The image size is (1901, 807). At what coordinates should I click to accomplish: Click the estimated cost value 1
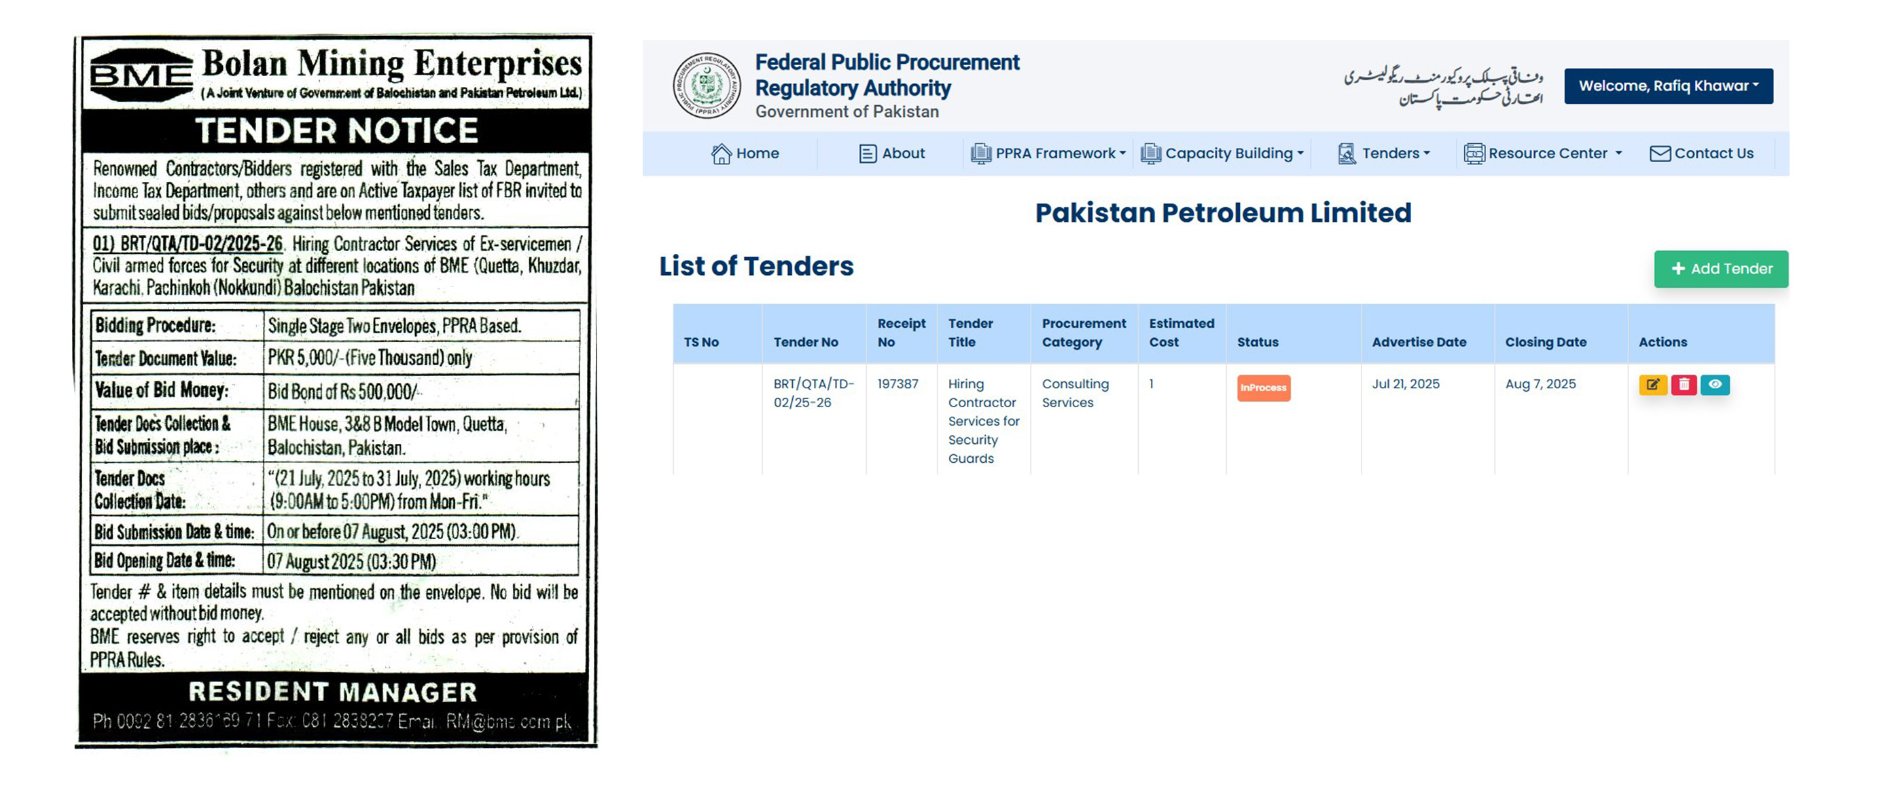[x=1151, y=384]
